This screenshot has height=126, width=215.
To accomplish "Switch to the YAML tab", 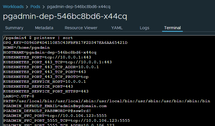I will pos(117,28).
